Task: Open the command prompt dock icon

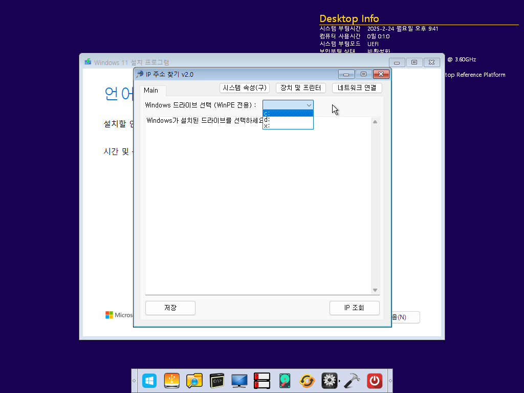Action: pos(217,381)
